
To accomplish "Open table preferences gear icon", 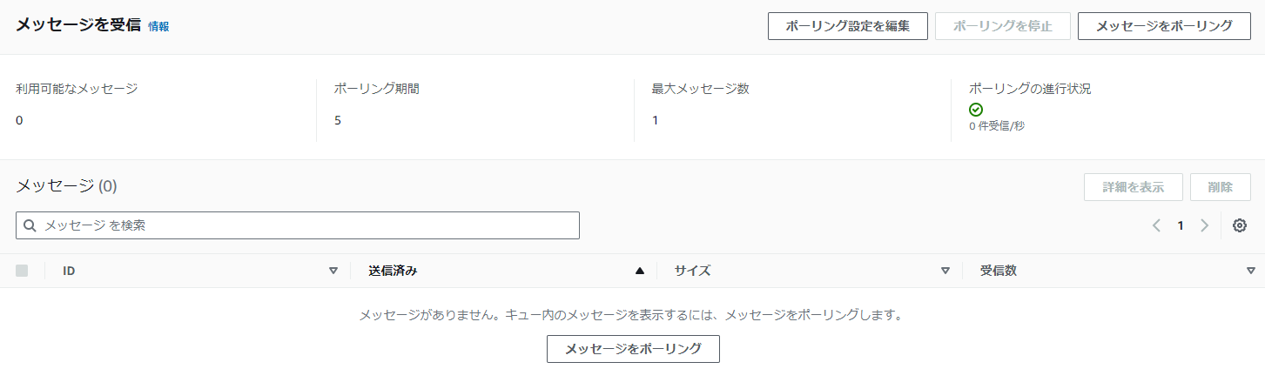I will pyautogui.click(x=1240, y=225).
